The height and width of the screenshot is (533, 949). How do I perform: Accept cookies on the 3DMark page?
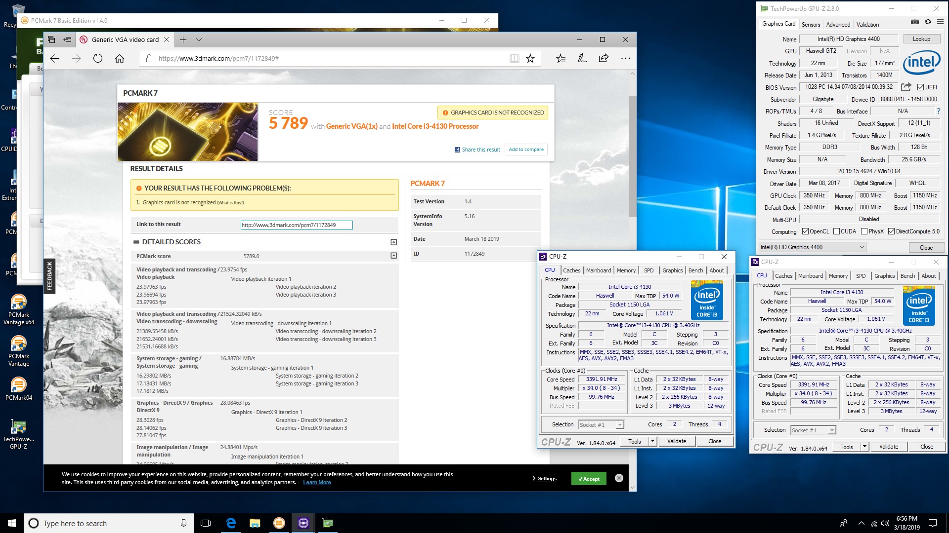coord(589,479)
